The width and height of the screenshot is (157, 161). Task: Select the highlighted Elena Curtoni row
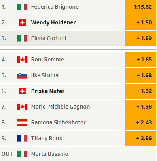point(78,39)
